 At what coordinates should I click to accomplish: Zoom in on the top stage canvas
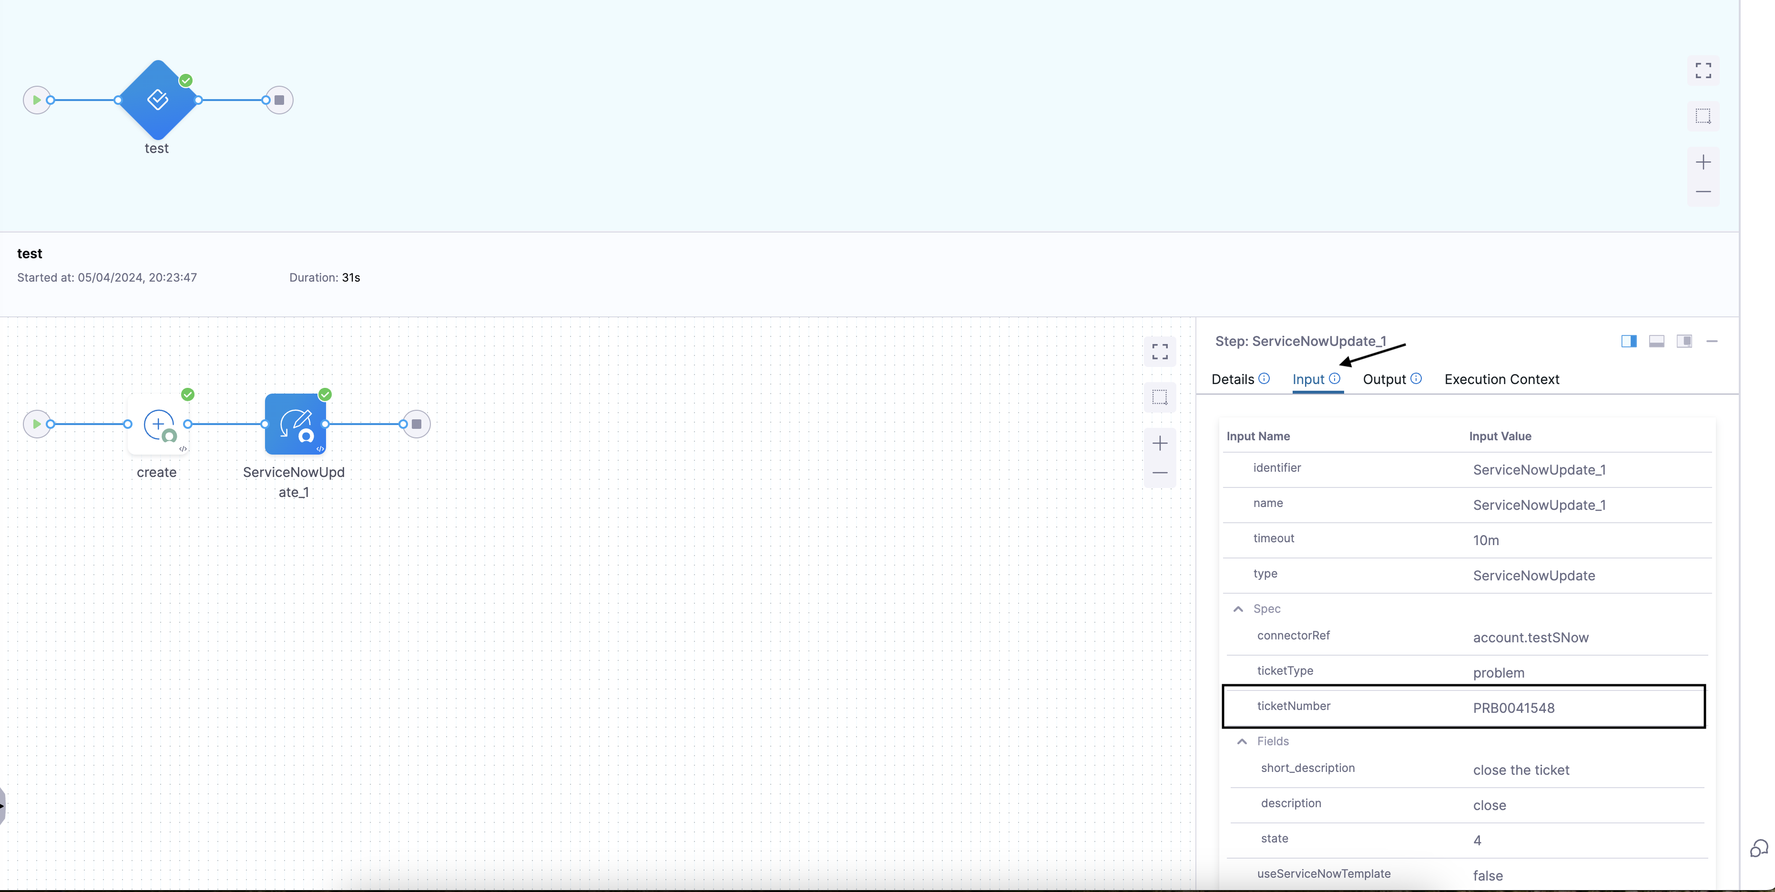pyautogui.click(x=1703, y=162)
